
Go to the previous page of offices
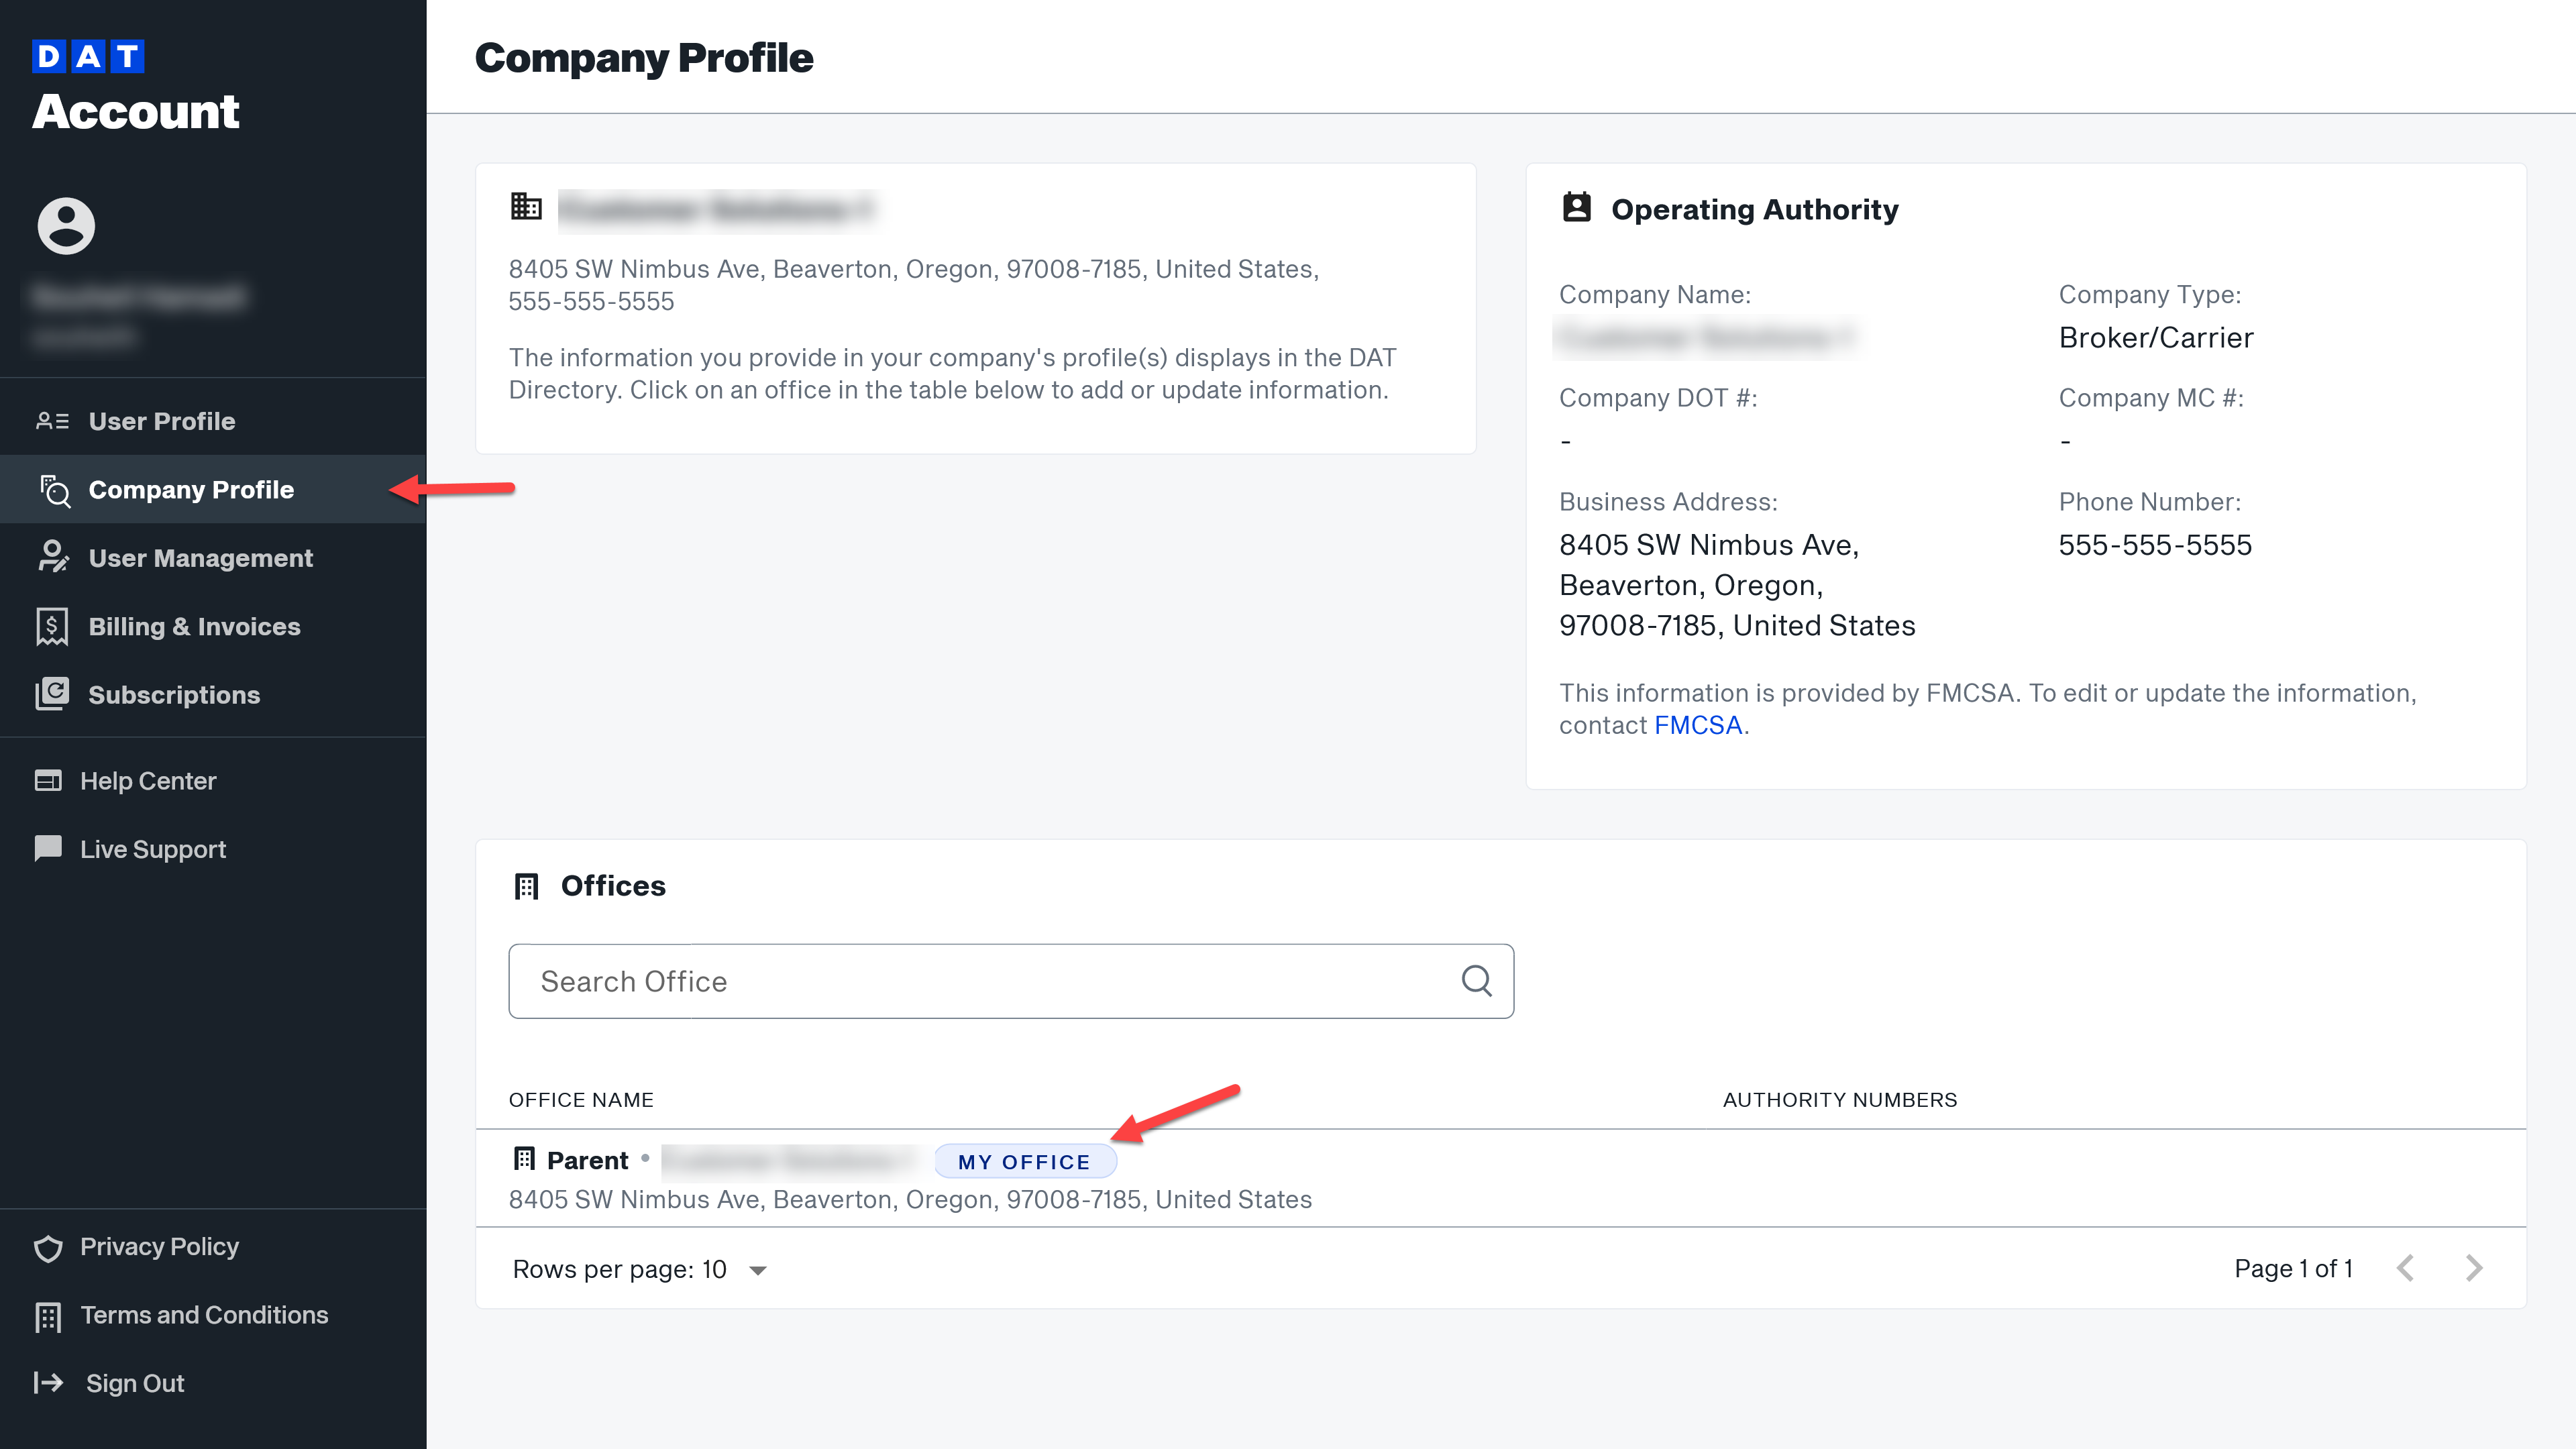(2406, 1268)
